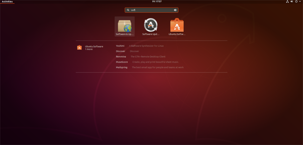
Task: Clear the search text with backspace icon
Action: (175, 10)
